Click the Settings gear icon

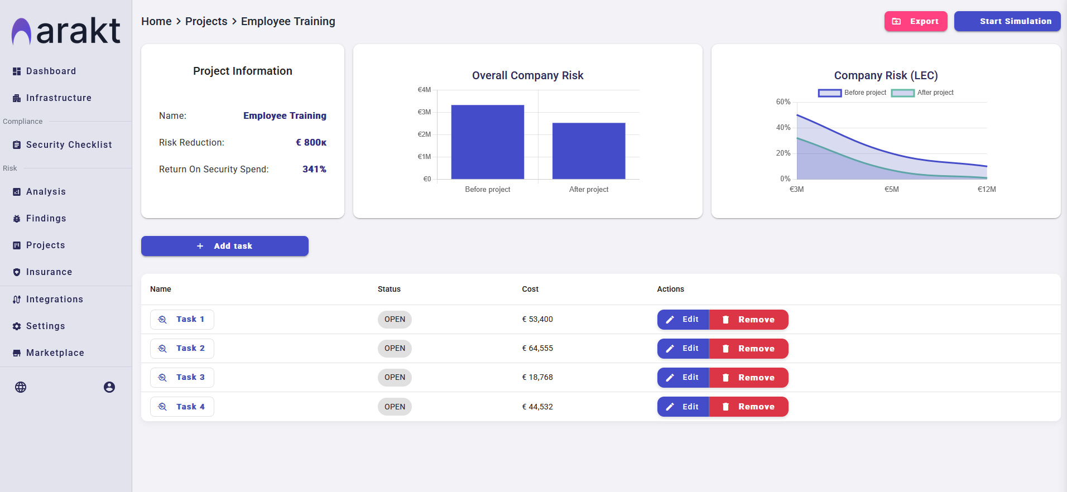click(17, 326)
